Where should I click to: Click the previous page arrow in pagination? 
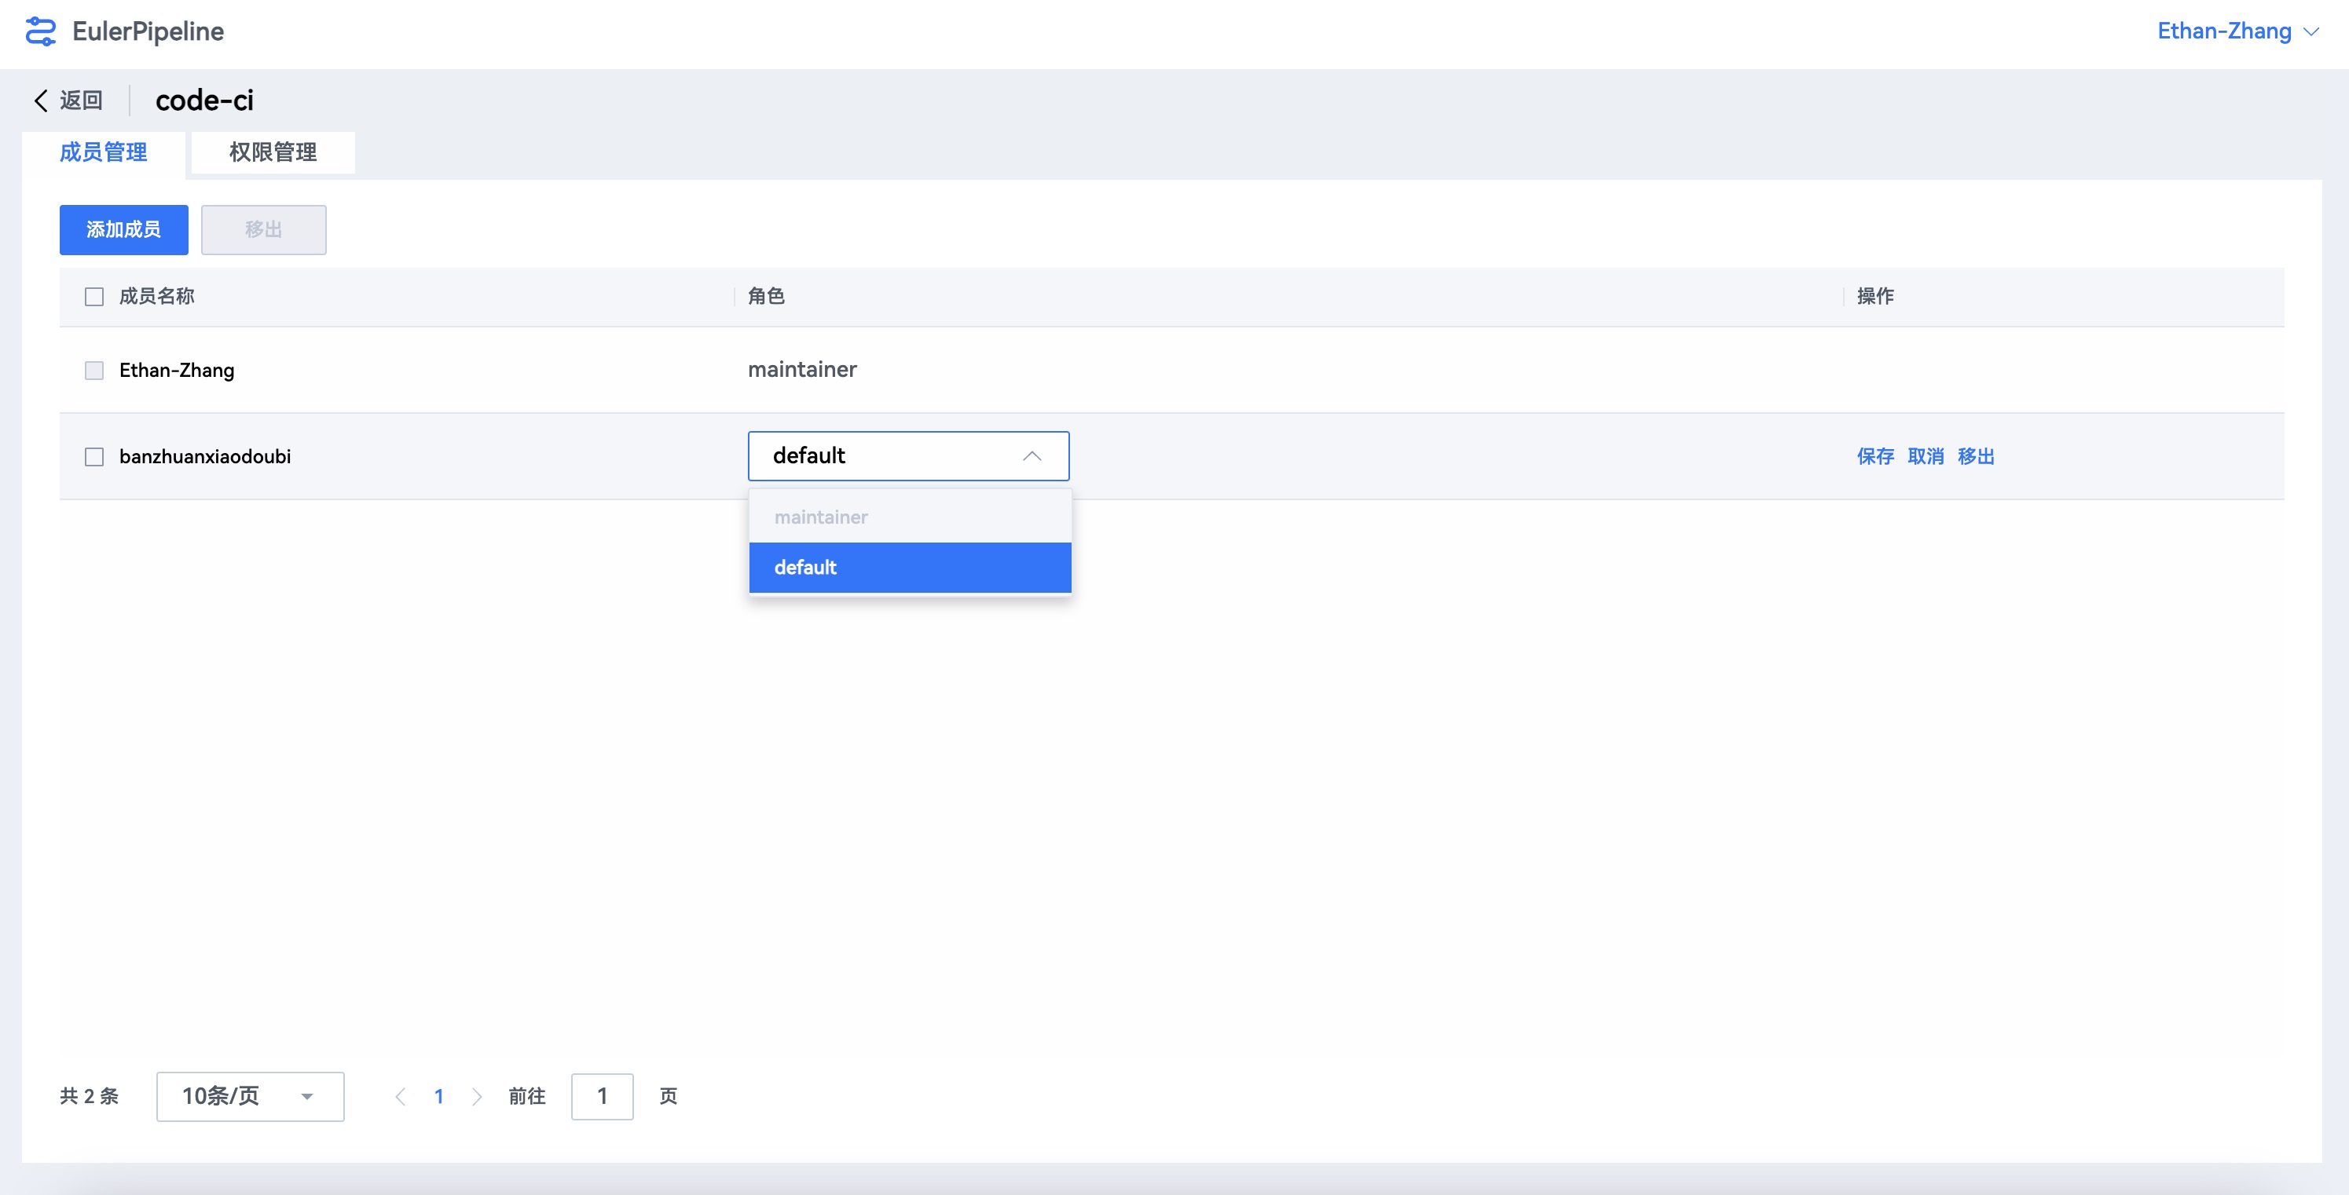coord(401,1097)
